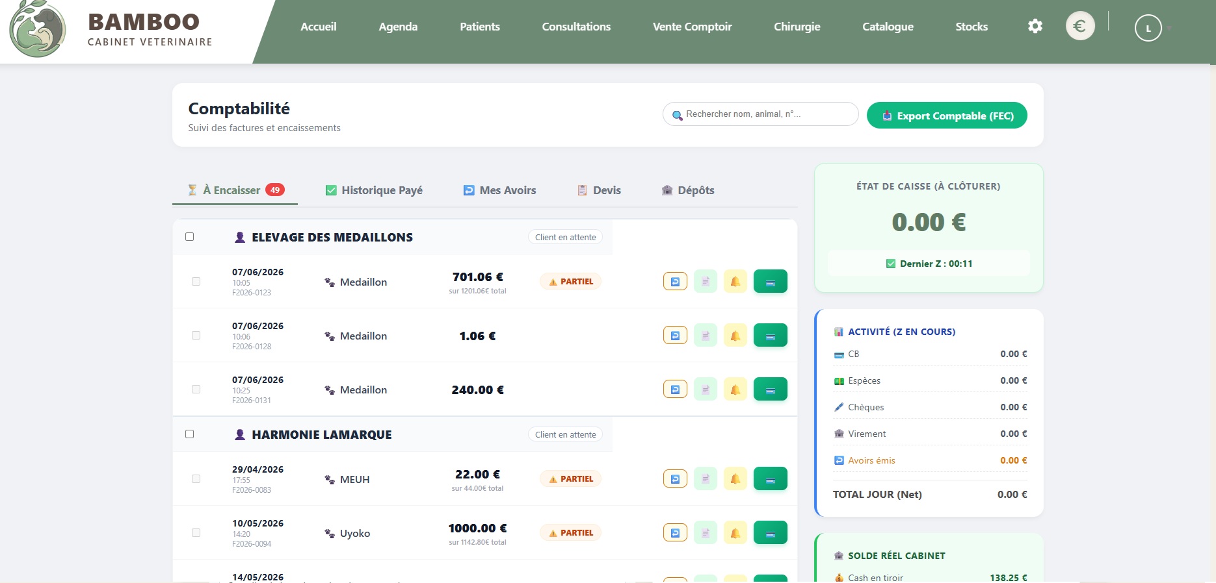The image size is (1216, 583).
Task: Click the red 49 counter badge
Action: (275, 190)
